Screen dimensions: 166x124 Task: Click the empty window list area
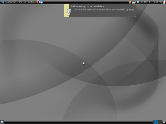pos(78,122)
